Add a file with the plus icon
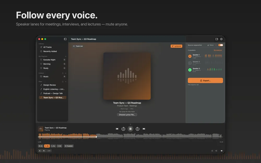The width and height of the screenshot is (261, 163). 66,82
